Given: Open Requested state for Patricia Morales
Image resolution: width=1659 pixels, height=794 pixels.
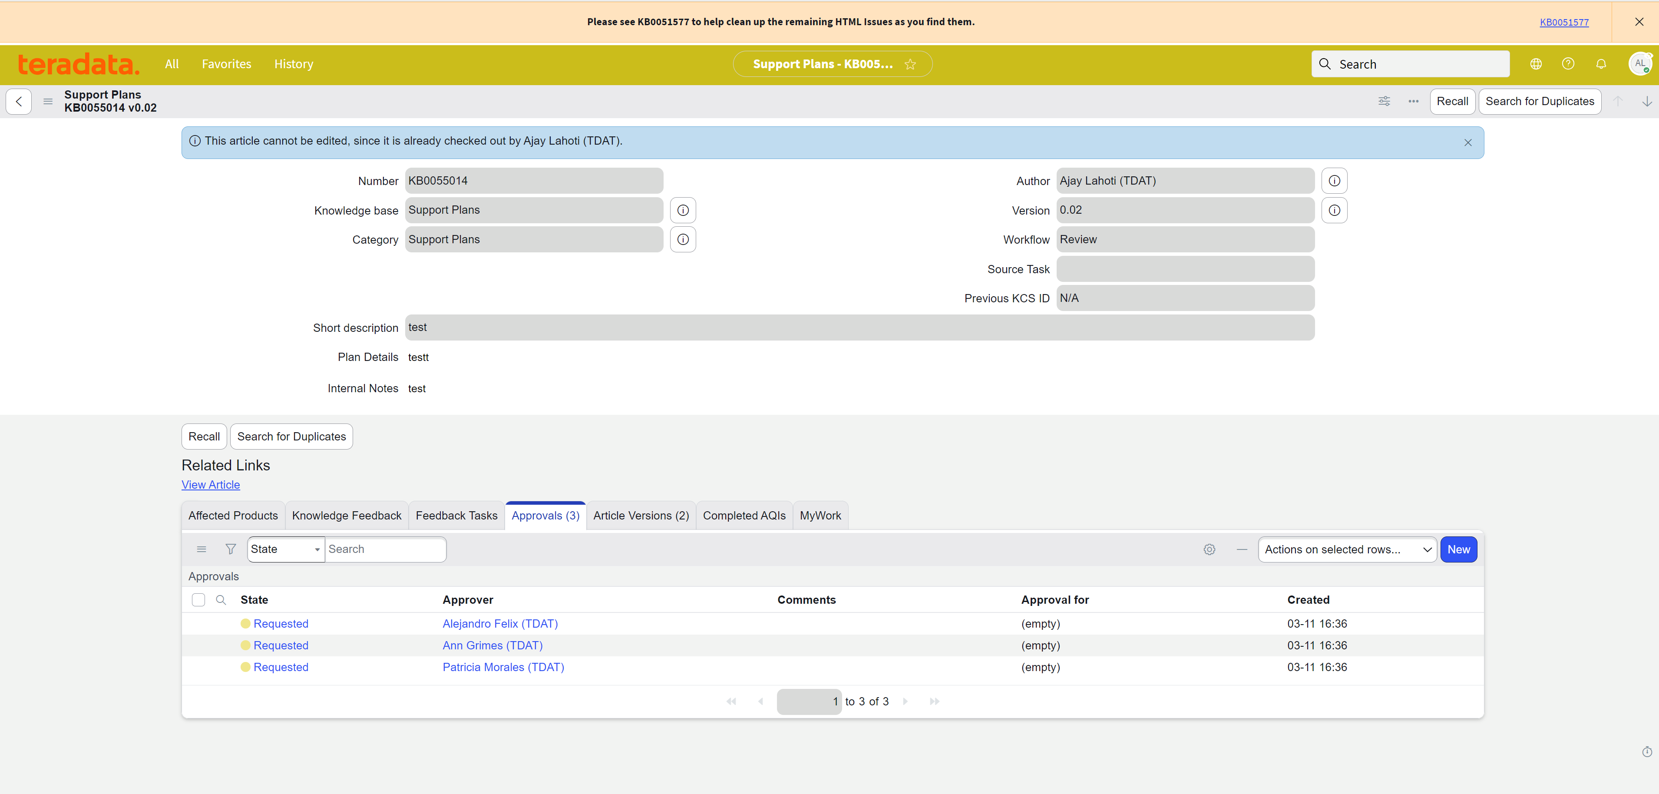Looking at the screenshot, I should (x=281, y=667).
